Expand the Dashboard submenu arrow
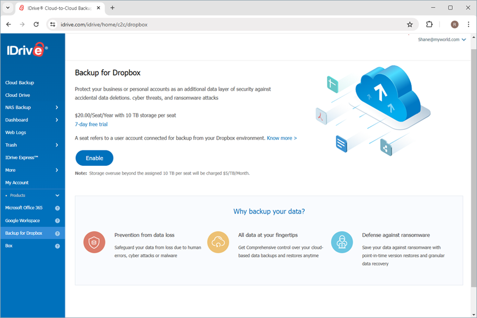Screen dimensions: 477x318 (x=57, y=120)
